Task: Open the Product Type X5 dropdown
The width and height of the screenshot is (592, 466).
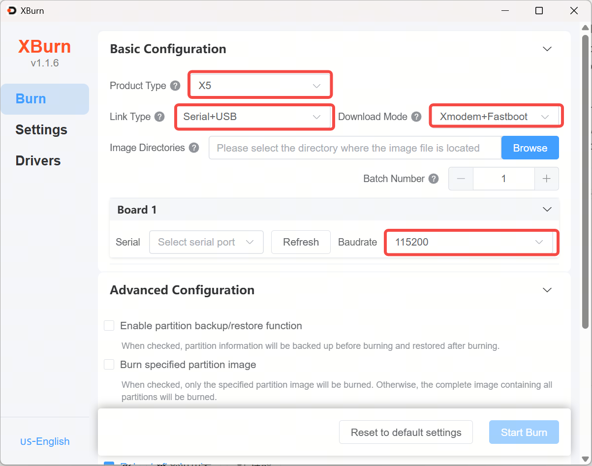Action: coord(259,86)
